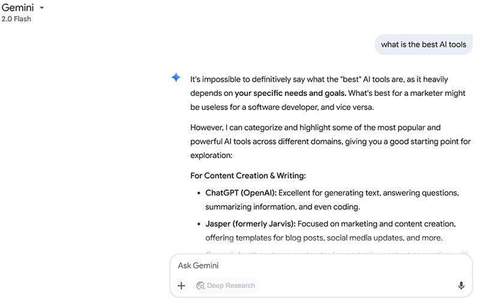The image size is (480, 301).
Task: Activate the Deep Research button
Action: pos(226,285)
